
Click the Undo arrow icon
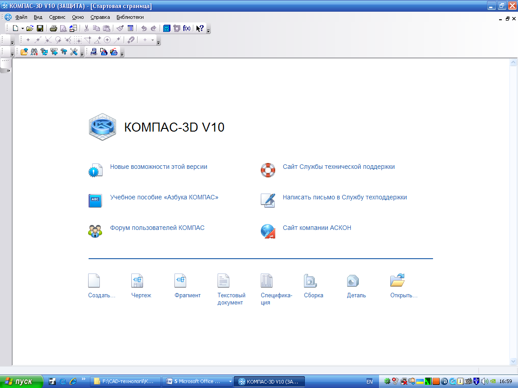(x=144, y=28)
